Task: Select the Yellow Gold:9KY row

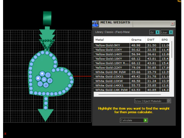Action: click(131, 45)
